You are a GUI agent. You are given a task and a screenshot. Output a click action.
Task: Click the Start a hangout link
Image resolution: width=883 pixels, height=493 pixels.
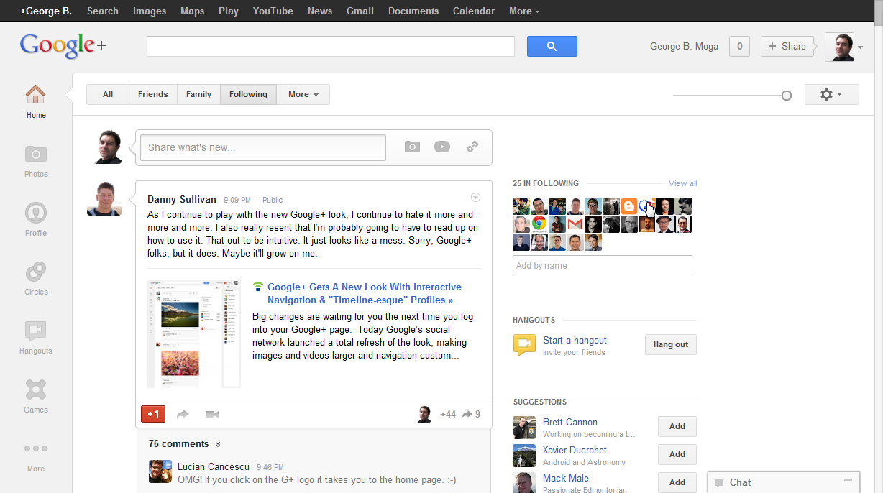[x=575, y=340]
